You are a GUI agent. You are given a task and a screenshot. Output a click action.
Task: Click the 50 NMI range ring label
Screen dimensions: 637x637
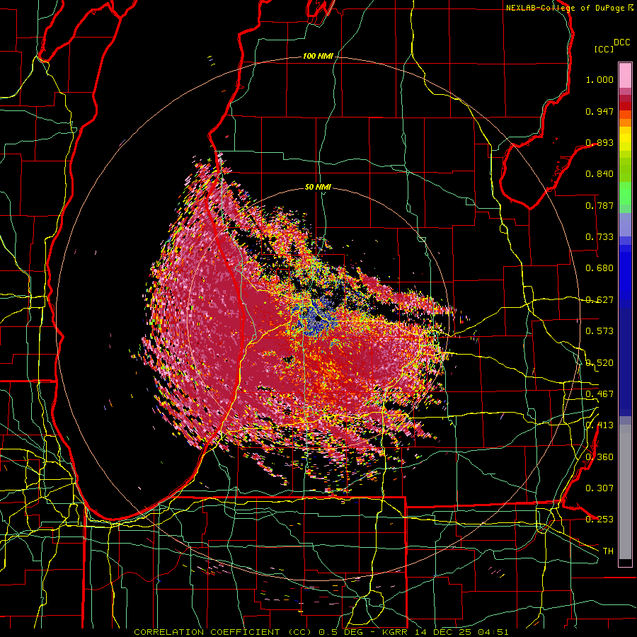click(x=318, y=188)
